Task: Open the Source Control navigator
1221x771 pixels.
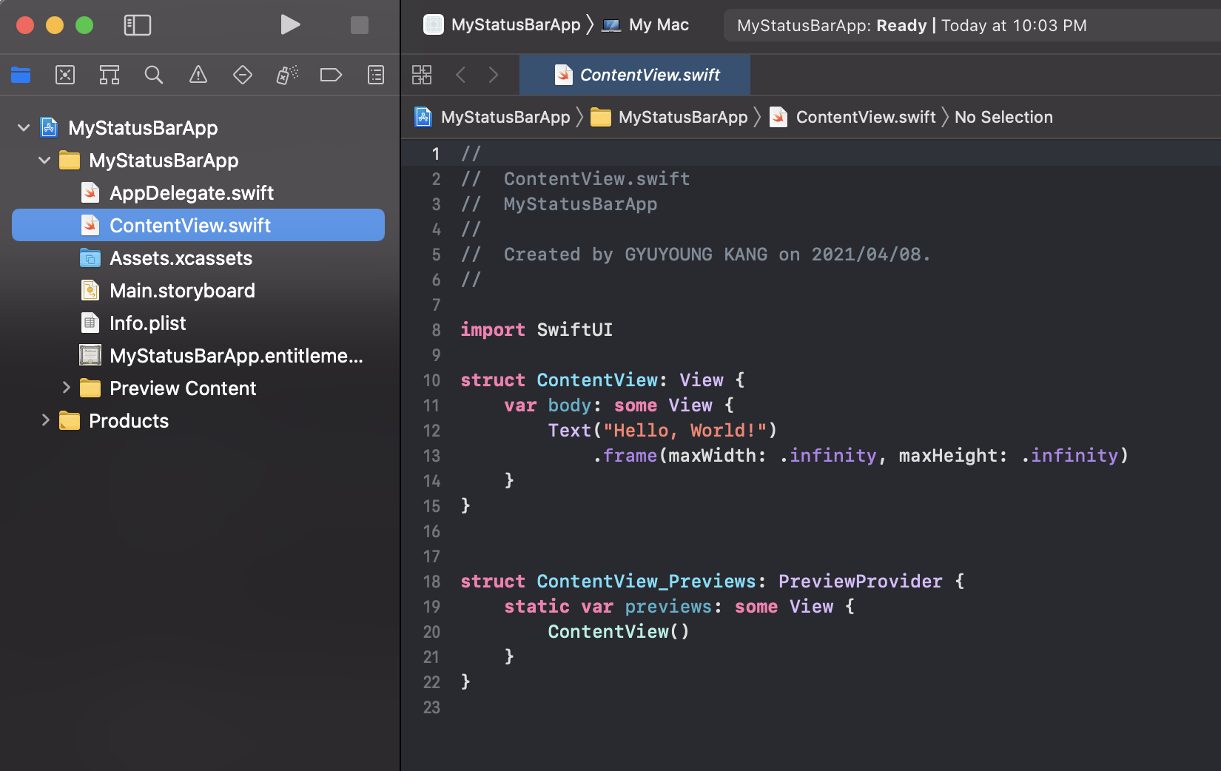Action: pos(65,75)
